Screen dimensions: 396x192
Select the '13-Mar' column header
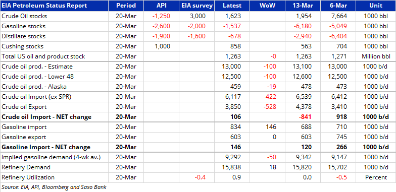tap(303, 6)
